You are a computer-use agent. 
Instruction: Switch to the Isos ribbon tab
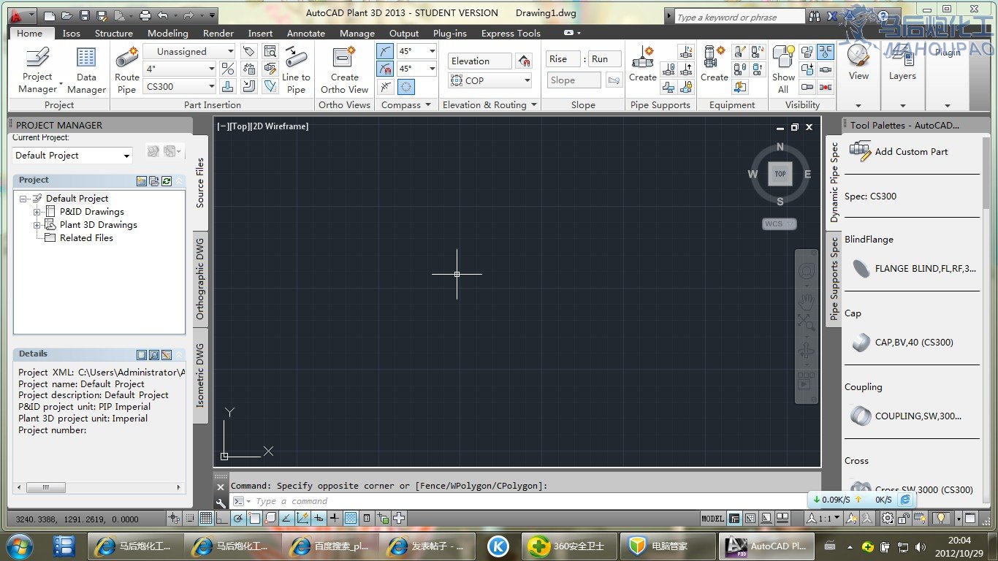click(x=72, y=33)
